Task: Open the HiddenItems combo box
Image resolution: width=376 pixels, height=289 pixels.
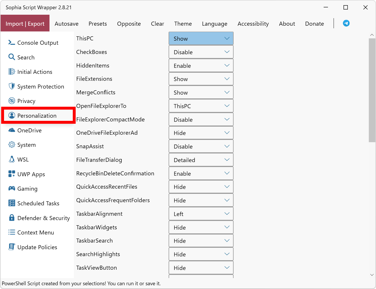Action: click(x=201, y=66)
